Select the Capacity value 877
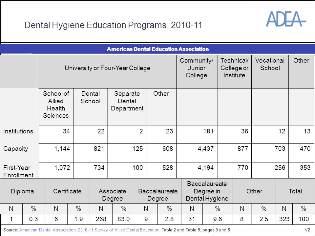315x236 pixels. (243, 149)
